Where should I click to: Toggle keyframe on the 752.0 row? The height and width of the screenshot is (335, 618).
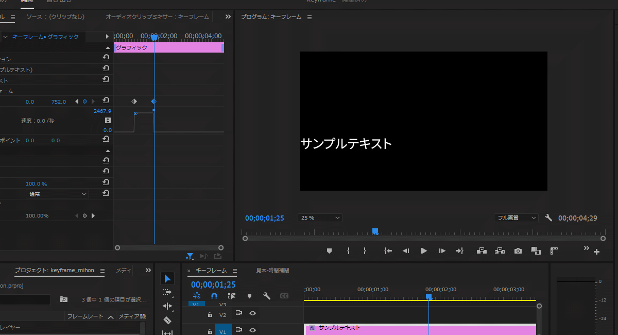tap(85, 102)
